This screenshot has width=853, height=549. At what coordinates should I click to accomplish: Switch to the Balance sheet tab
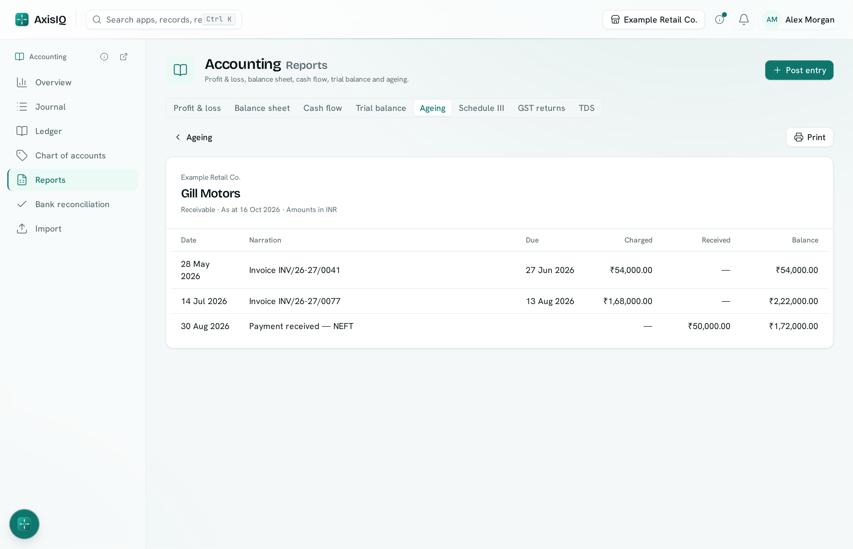tap(262, 108)
